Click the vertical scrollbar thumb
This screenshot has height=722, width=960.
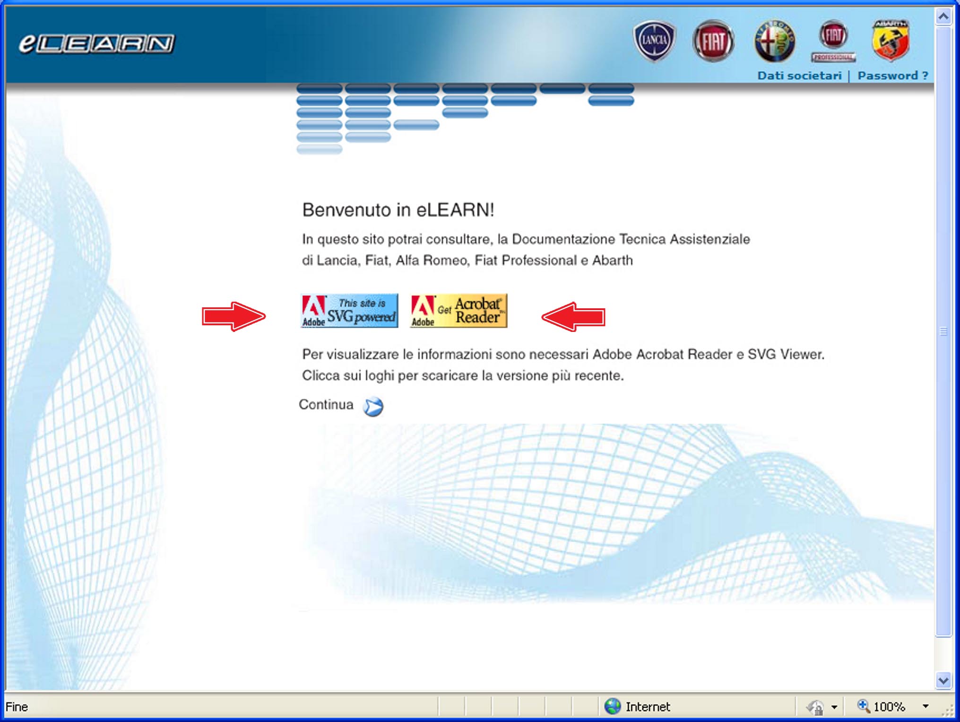point(943,331)
